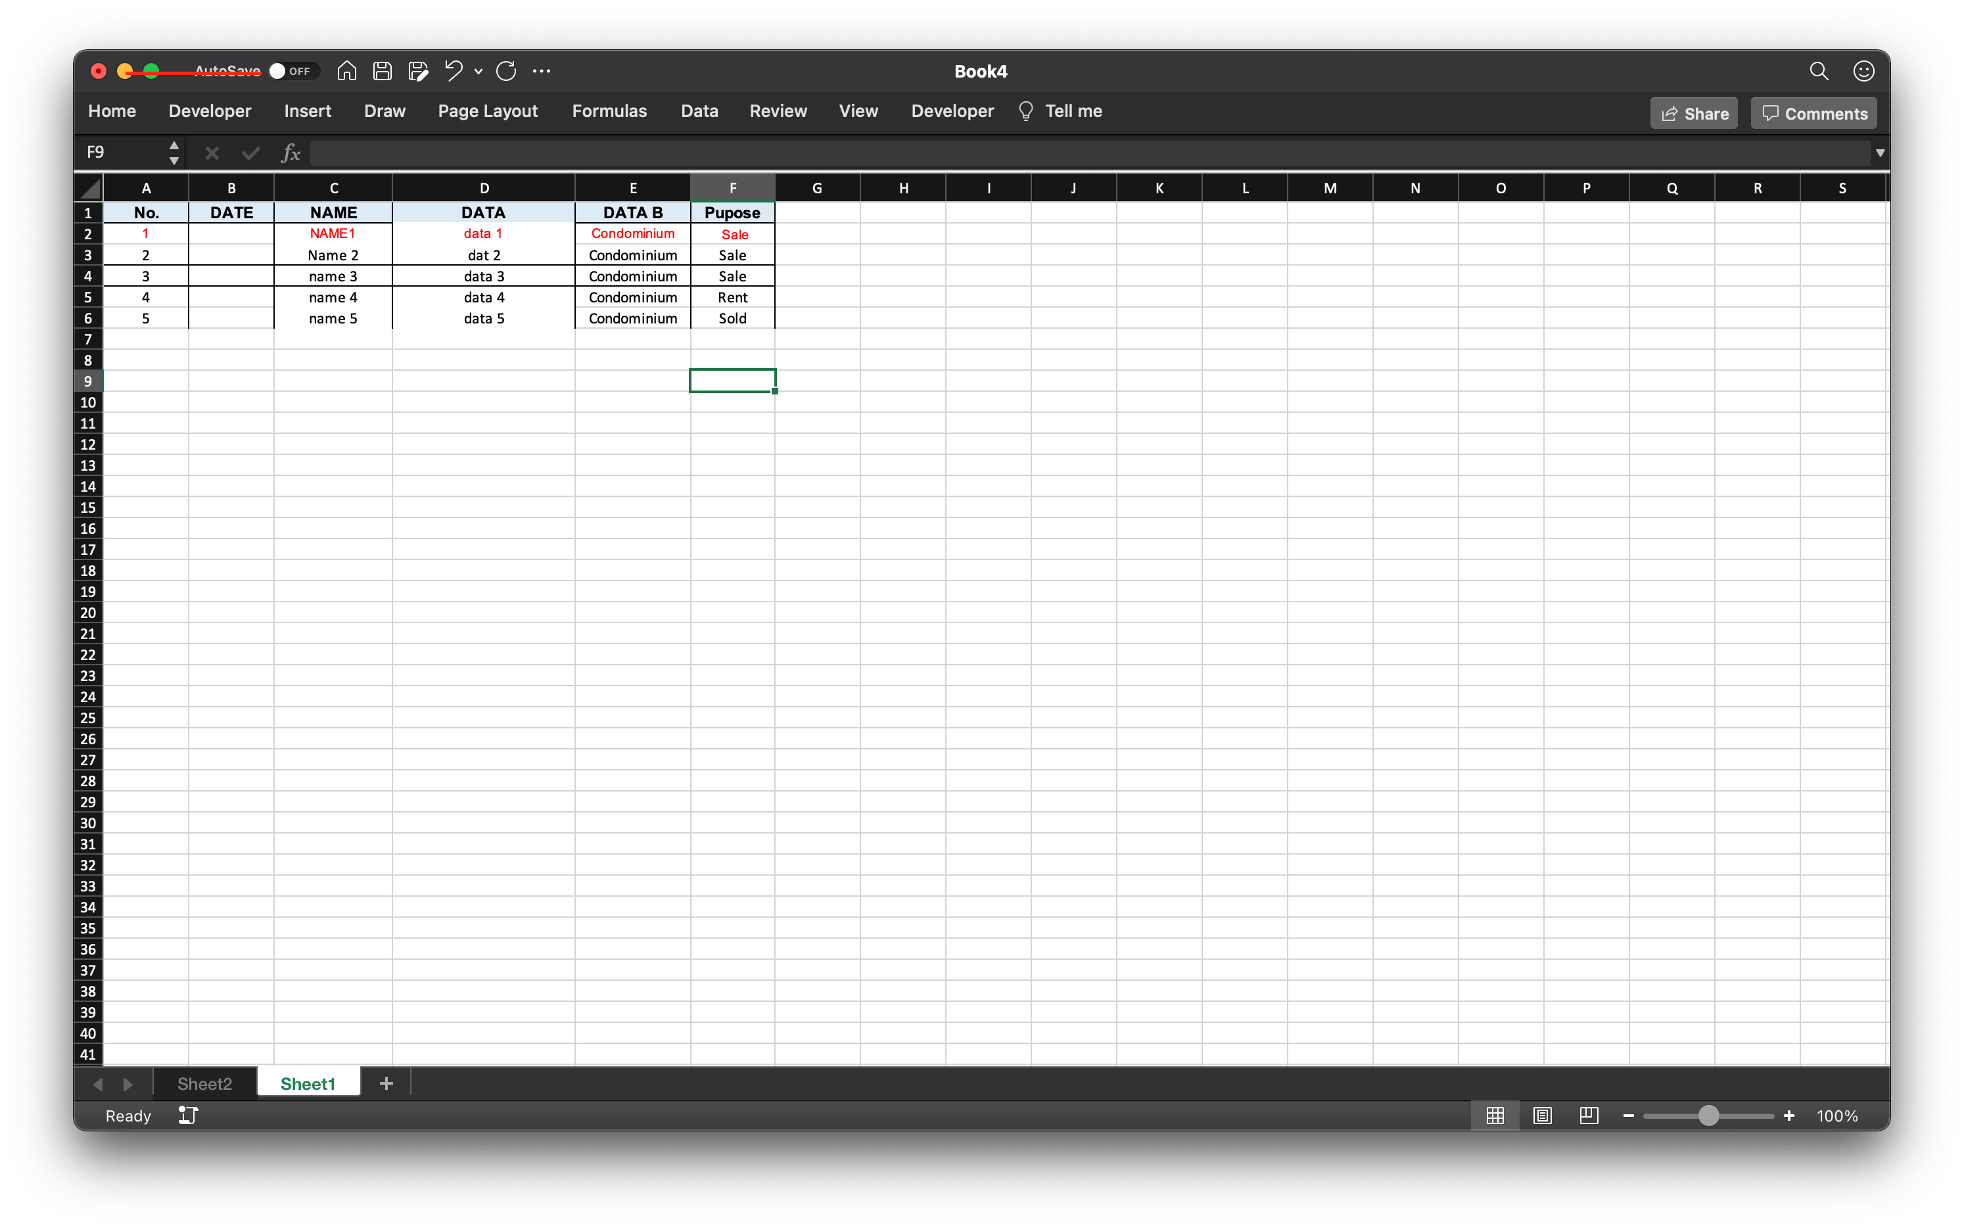
Task: Open the Comments panel
Action: tap(1812, 112)
